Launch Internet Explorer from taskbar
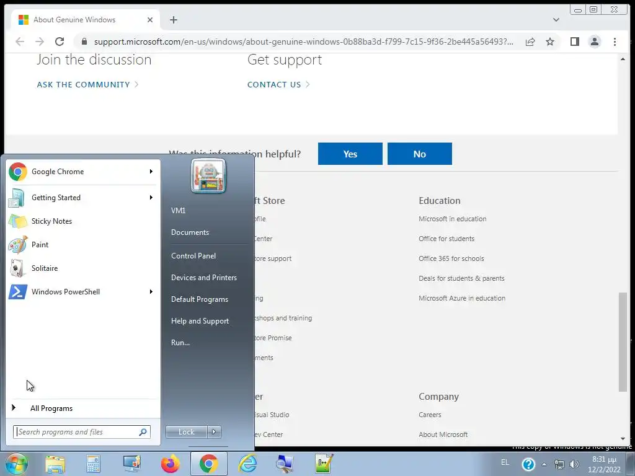 click(247, 464)
